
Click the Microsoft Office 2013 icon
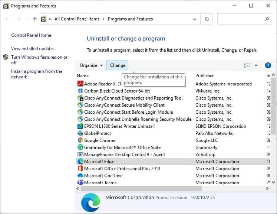(x=80, y=168)
